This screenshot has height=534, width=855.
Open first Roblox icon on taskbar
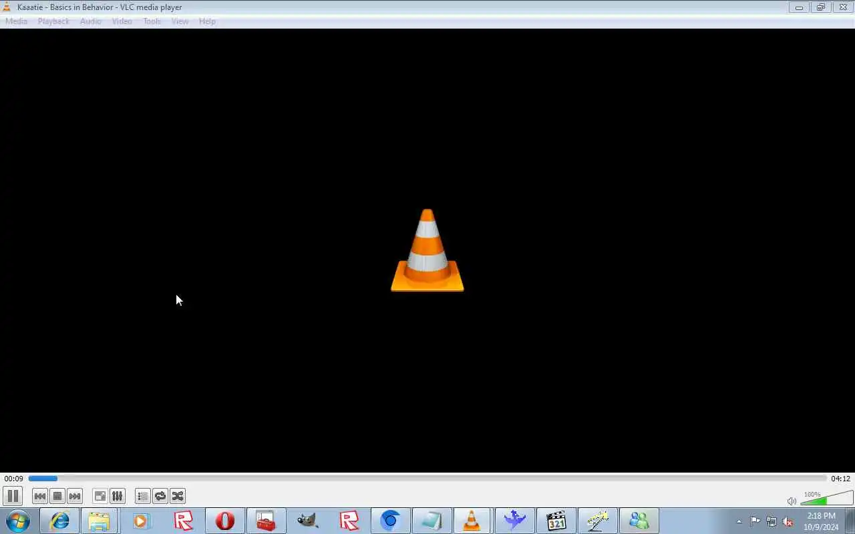click(183, 521)
